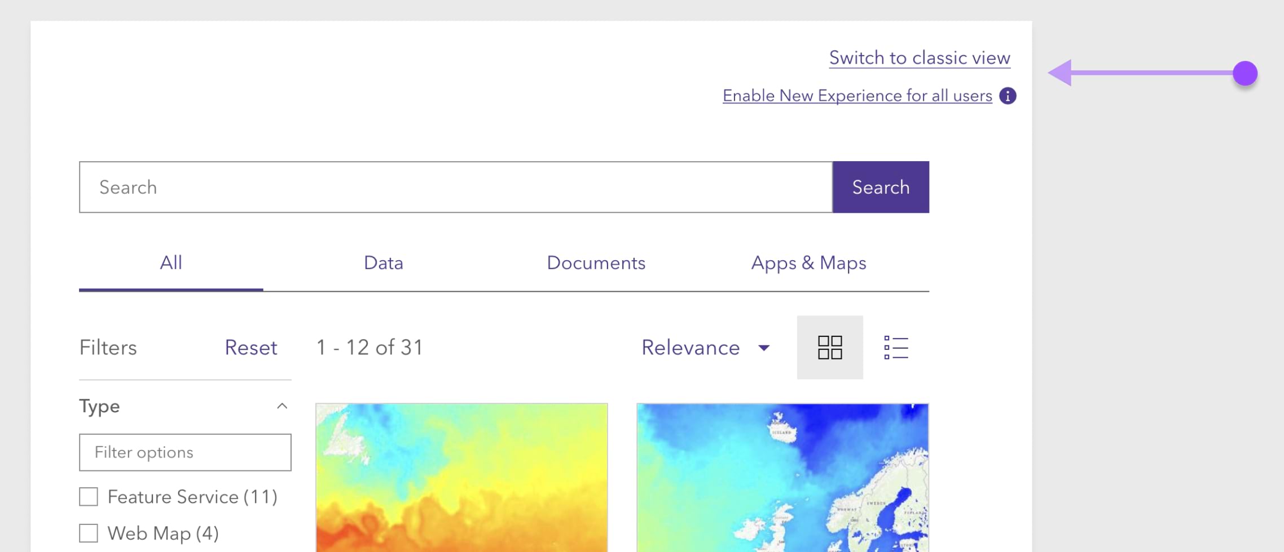Viewport: 1284px width, 552px height.
Task: Switch to the Documents tab
Action: (596, 263)
